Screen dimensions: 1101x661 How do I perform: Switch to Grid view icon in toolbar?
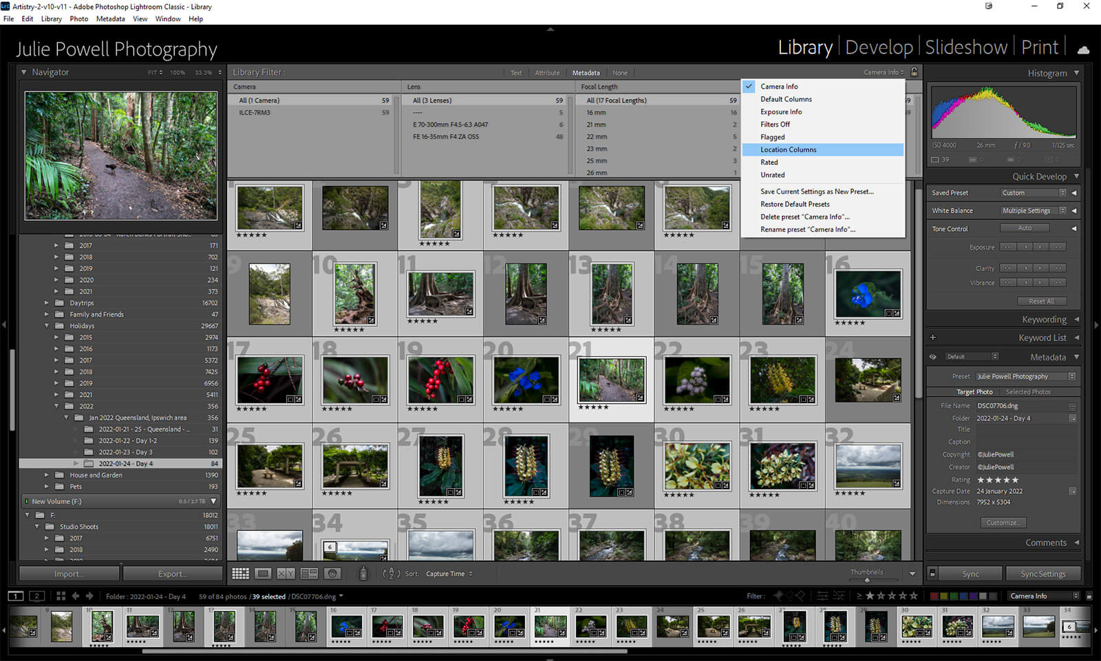pyautogui.click(x=240, y=574)
